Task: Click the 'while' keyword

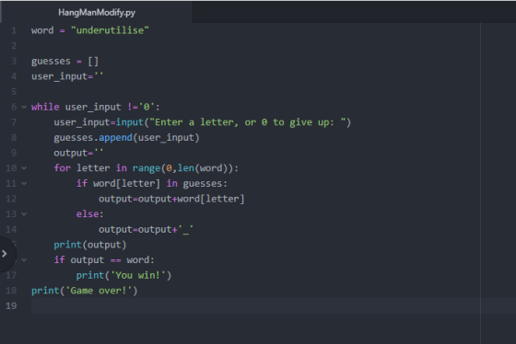Action: [x=45, y=107]
